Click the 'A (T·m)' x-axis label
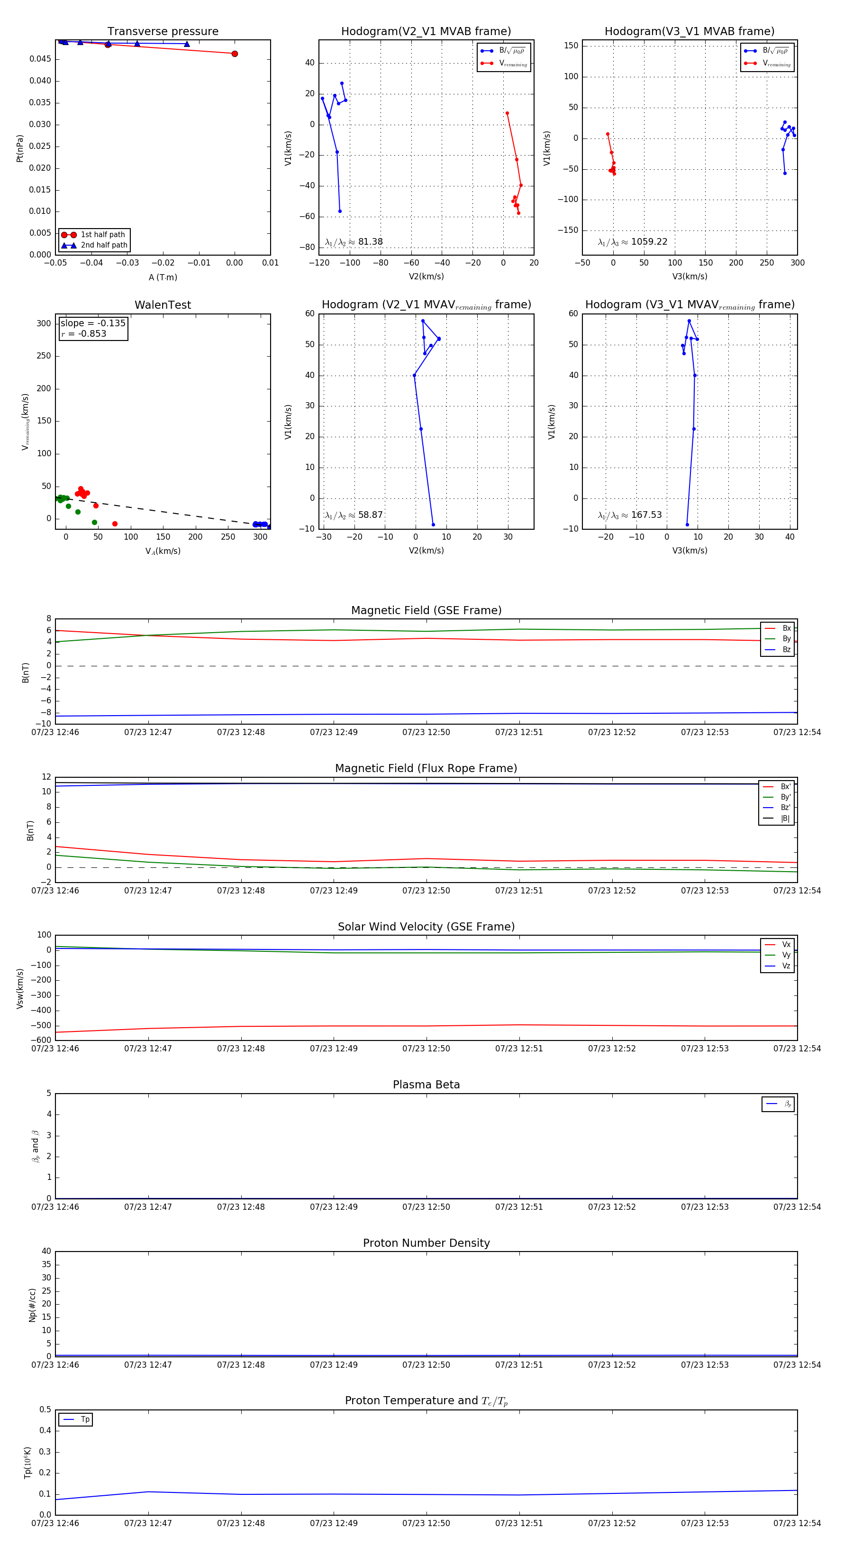853x1565 pixels. [163, 277]
